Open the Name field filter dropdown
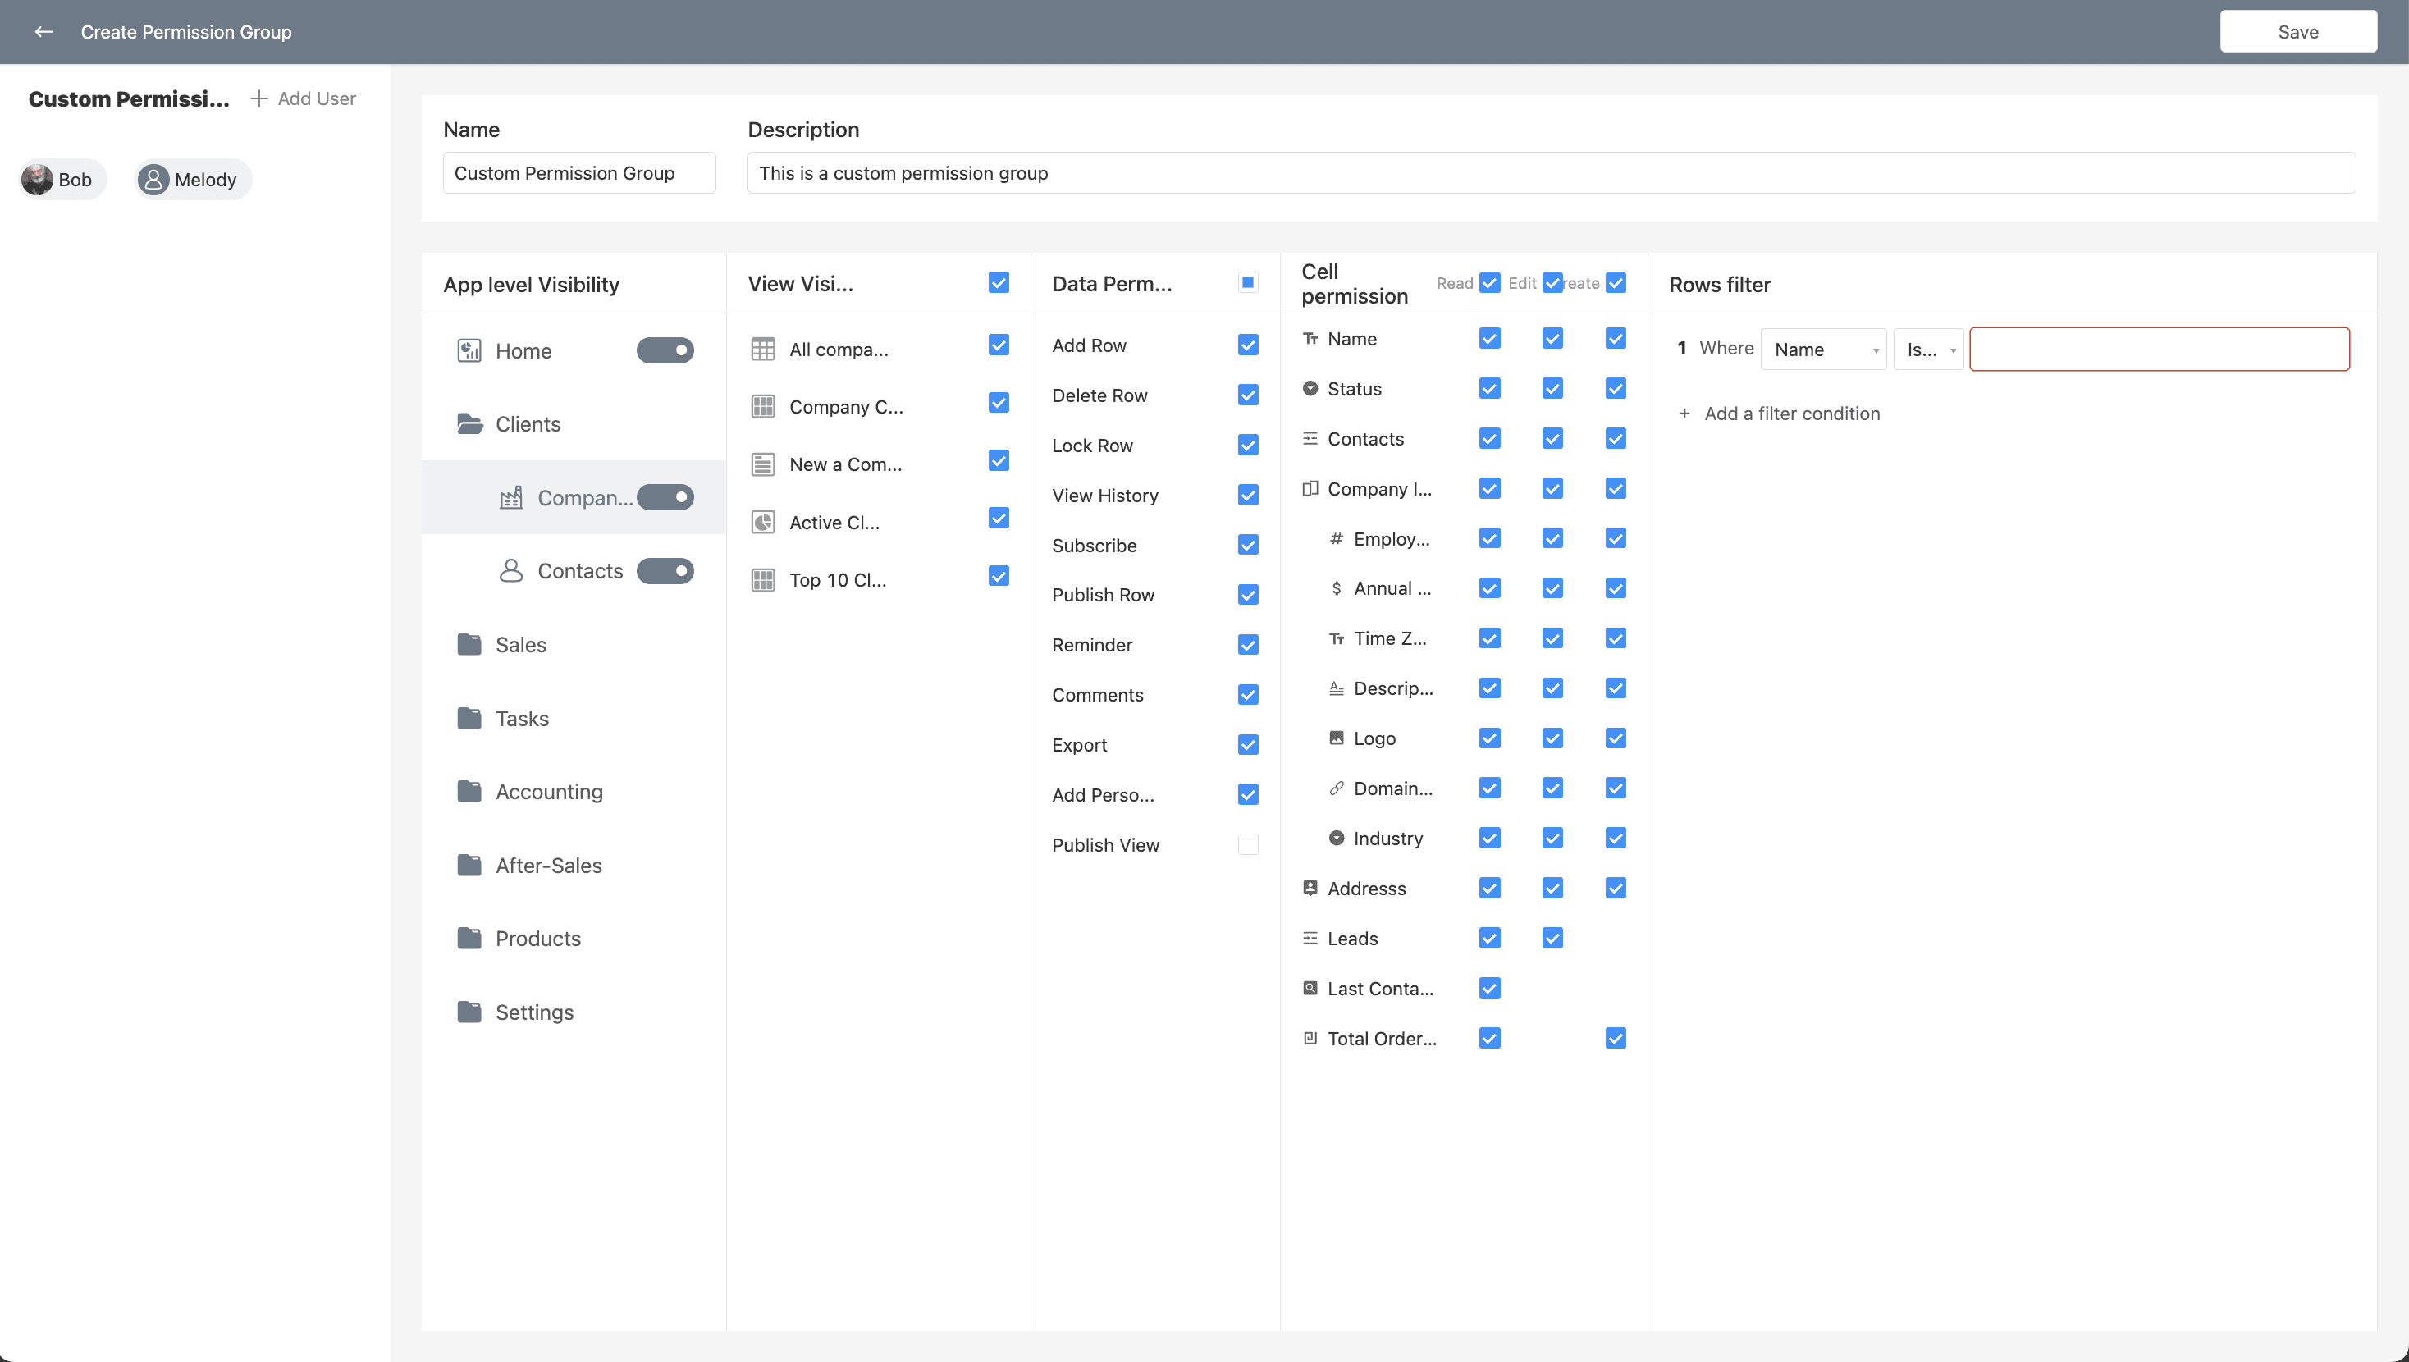 1822,350
